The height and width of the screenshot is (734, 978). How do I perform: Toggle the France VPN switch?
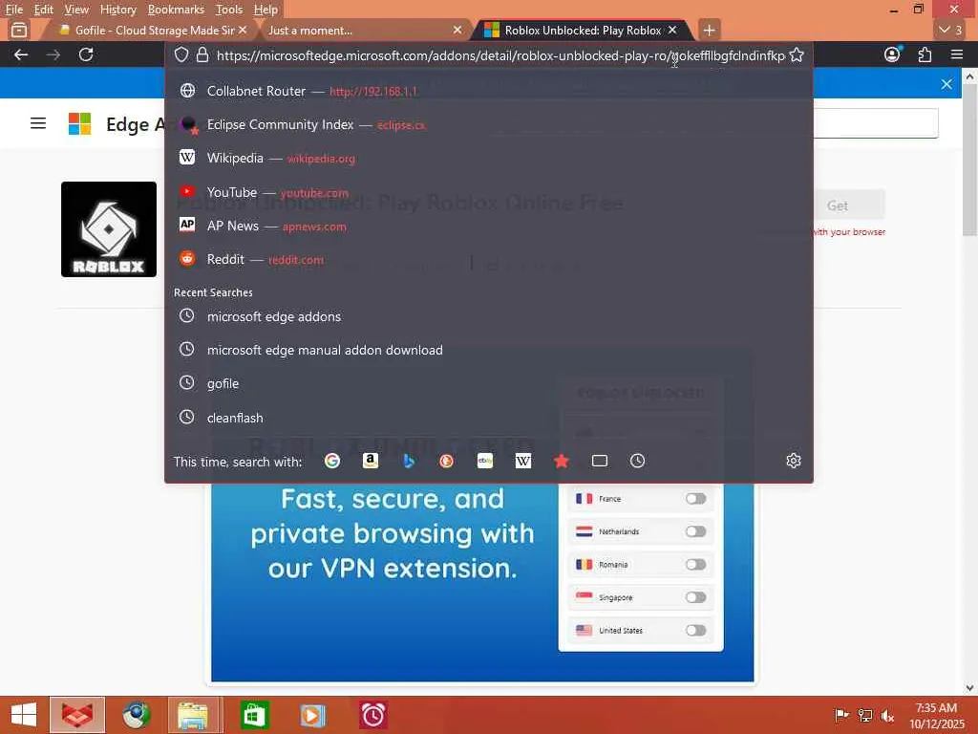tap(695, 499)
